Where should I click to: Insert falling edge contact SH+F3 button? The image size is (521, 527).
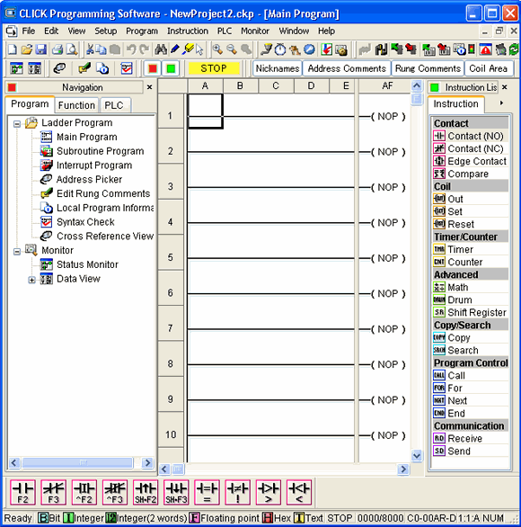(x=176, y=493)
